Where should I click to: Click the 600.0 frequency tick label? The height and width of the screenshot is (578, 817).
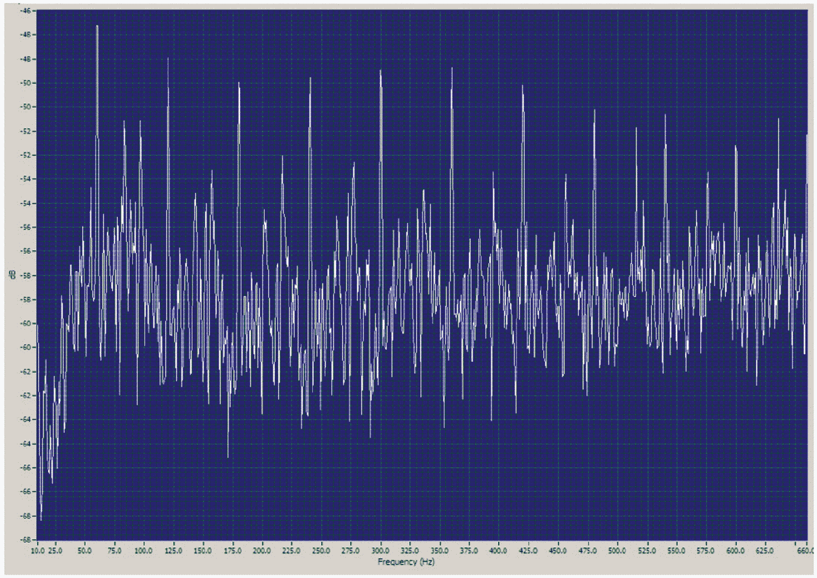[735, 551]
